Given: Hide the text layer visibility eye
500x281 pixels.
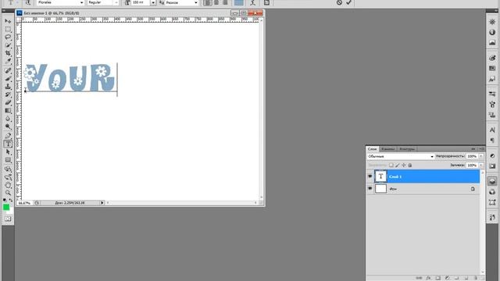Looking at the screenshot, I should point(370,176).
